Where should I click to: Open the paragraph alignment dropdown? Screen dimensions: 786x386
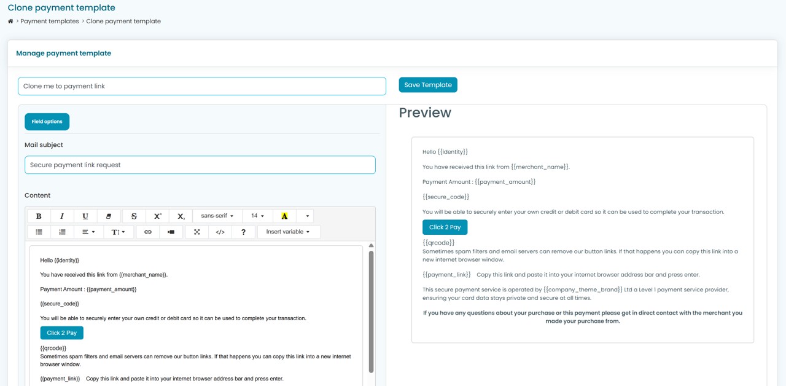coord(88,232)
